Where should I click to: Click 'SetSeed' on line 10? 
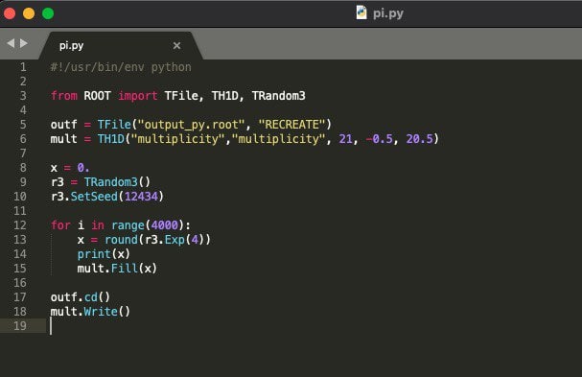(94, 196)
